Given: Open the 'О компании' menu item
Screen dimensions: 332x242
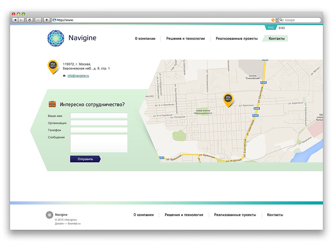Looking at the screenshot, I should [x=145, y=39].
